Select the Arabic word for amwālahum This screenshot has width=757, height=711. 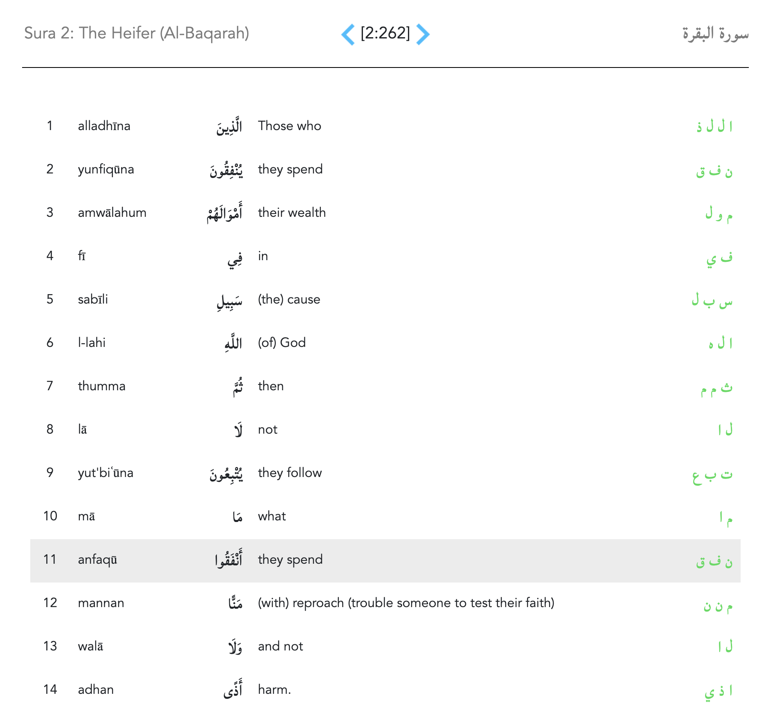224,213
